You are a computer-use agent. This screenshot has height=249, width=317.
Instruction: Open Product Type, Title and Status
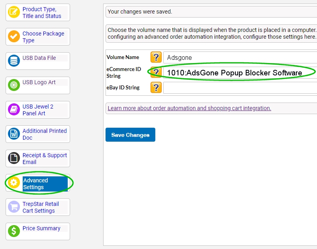point(42,12)
